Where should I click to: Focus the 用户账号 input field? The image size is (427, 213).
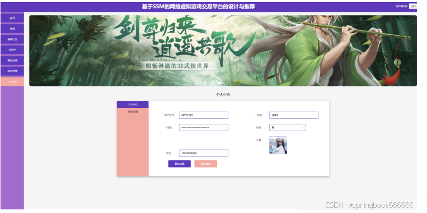[203, 115]
